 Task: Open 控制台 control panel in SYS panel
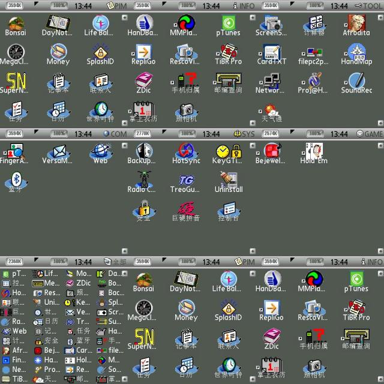coord(229,212)
